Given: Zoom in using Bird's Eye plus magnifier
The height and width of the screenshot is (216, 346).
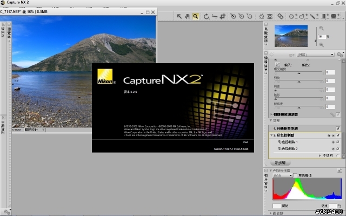Looking at the screenshot, I should (322, 28).
